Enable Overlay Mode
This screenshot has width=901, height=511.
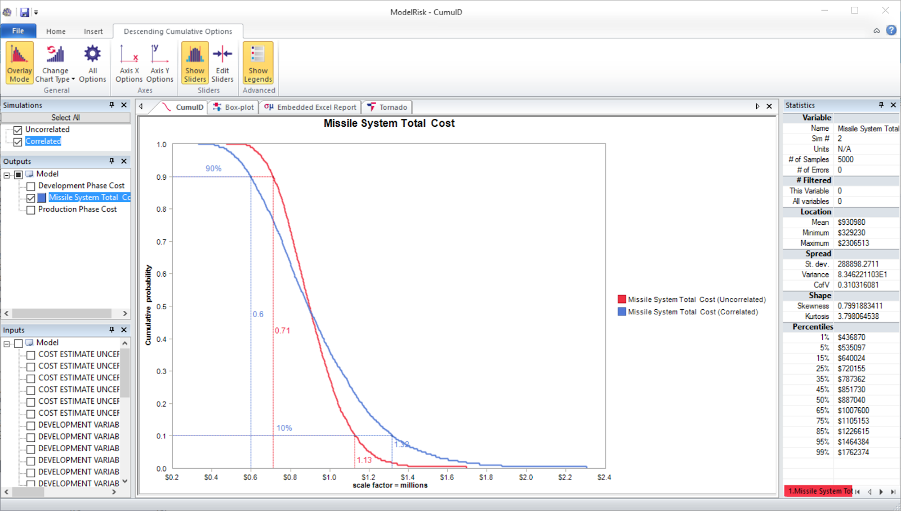(19, 62)
